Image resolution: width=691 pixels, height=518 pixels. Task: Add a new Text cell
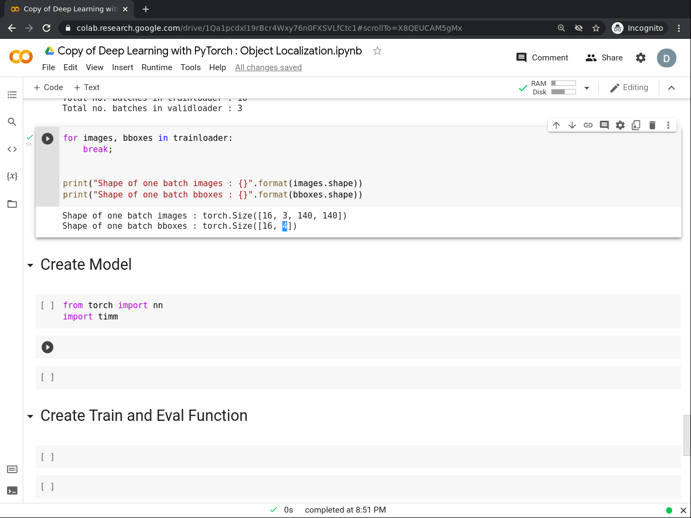(x=86, y=87)
